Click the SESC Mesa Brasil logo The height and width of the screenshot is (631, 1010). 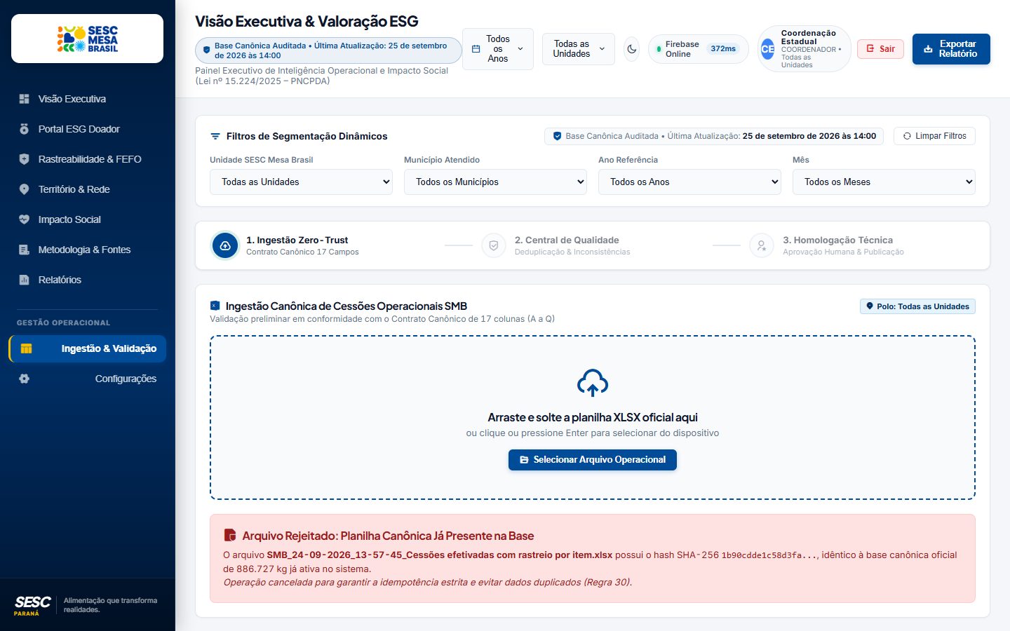pos(88,39)
